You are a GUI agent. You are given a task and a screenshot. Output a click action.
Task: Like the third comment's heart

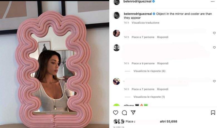(x=214, y=81)
